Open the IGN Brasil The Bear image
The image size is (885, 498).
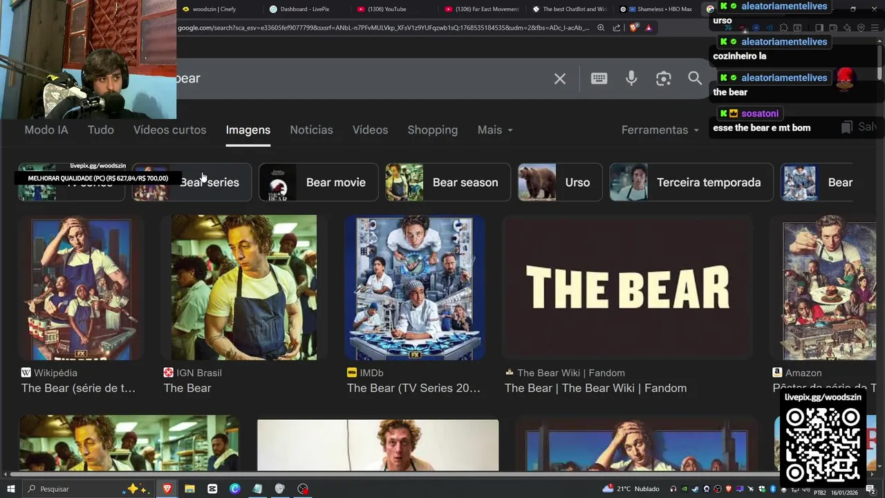244,288
